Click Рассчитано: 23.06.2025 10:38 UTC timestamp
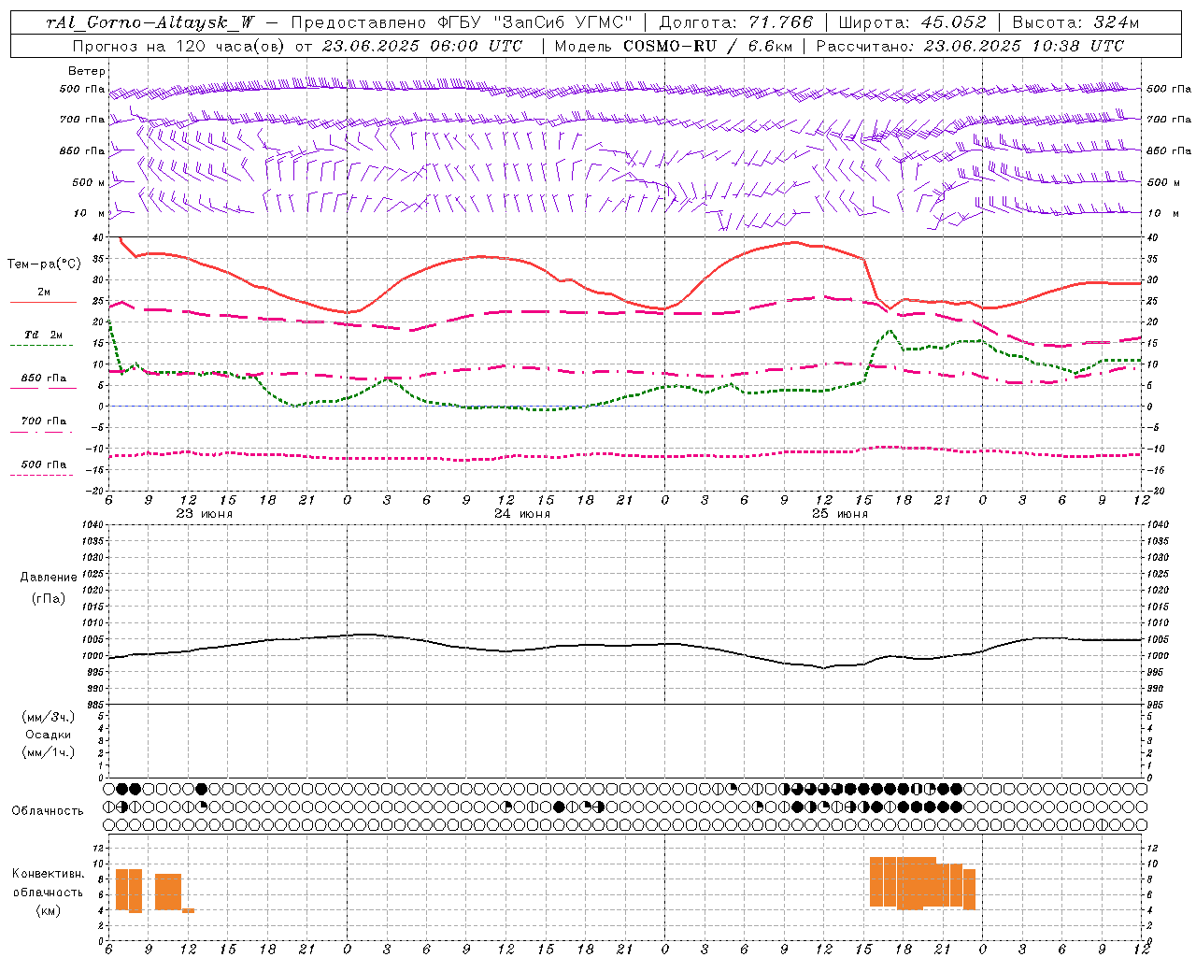 970,46
